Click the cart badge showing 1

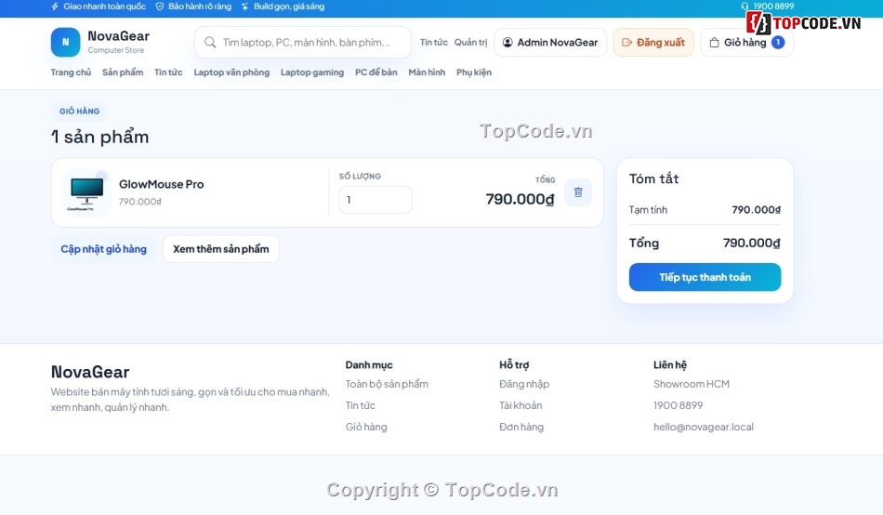click(778, 42)
